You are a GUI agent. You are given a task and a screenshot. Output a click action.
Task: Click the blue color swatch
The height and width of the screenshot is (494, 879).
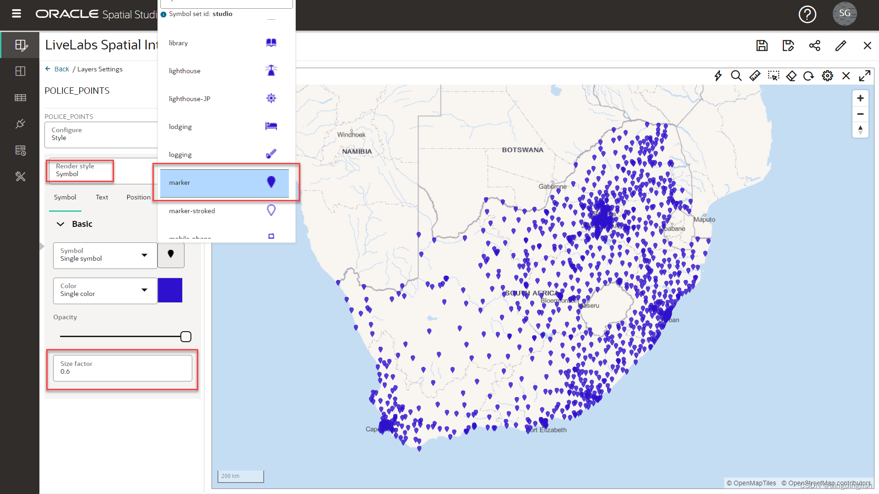[170, 290]
